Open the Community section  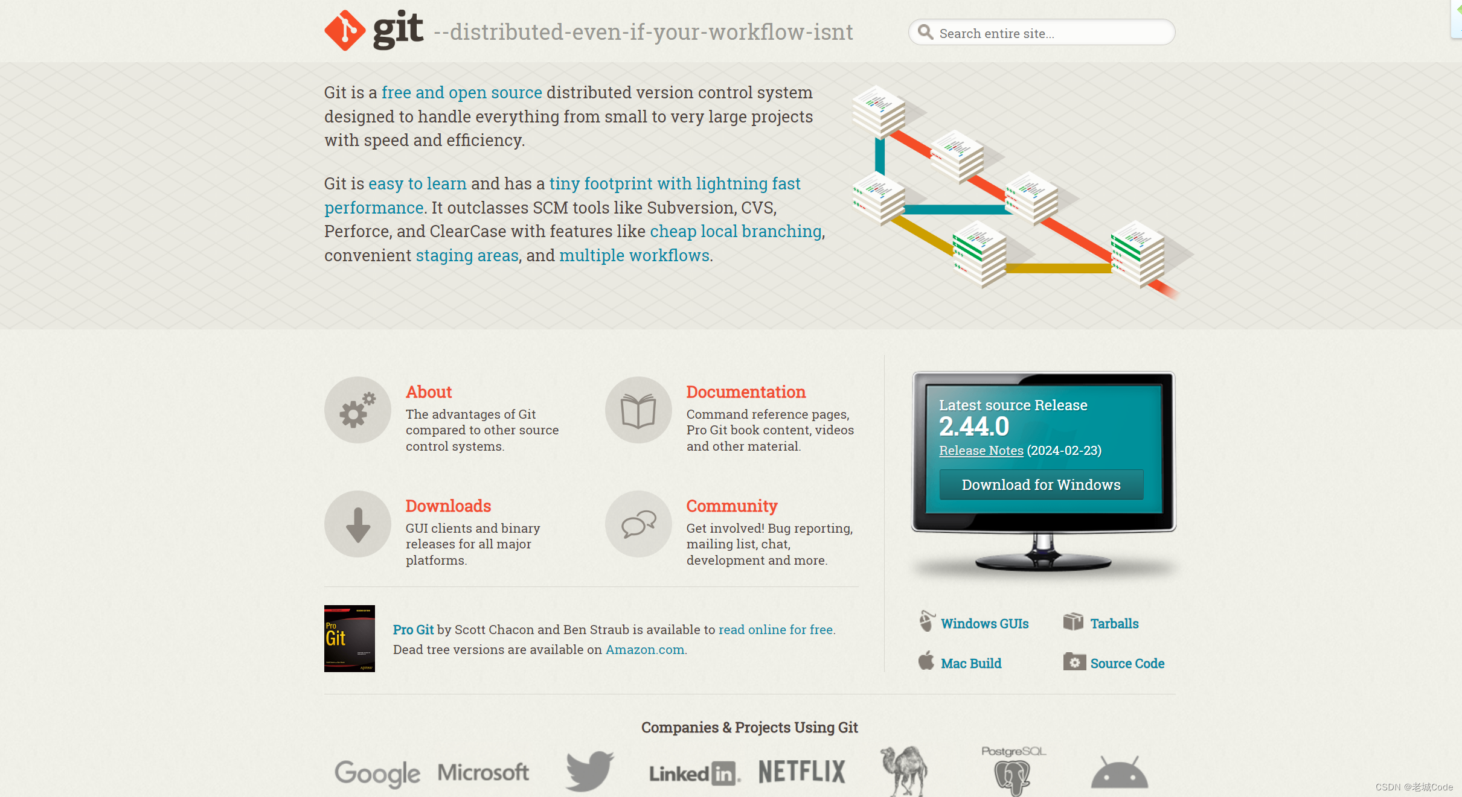tap(731, 506)
